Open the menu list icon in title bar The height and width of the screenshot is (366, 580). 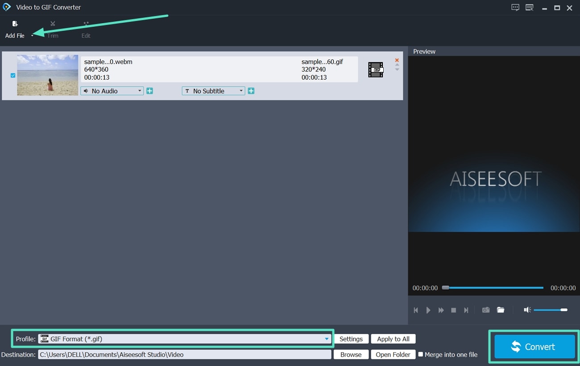point(530,8)
